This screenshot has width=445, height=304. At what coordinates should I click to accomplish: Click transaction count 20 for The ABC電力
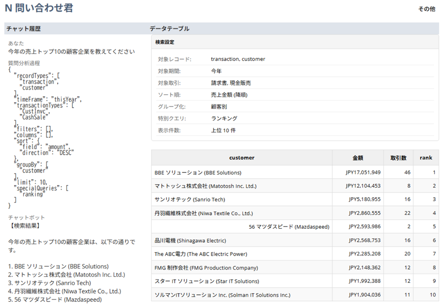click(x=407, y=254)
